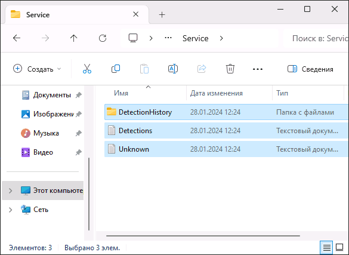Cut the selected items with scissors icon
This screenshot has height=255, width=349.
pos(87,69)
